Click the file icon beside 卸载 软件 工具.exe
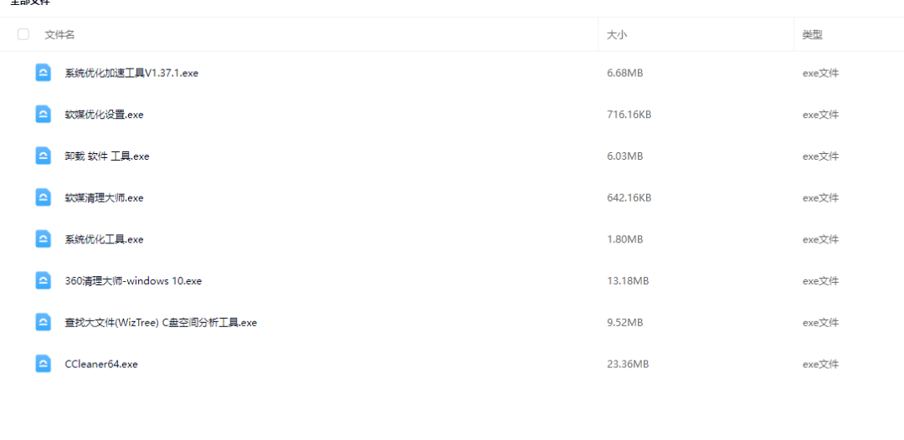The image size is (904, 440). pos(44,156)
